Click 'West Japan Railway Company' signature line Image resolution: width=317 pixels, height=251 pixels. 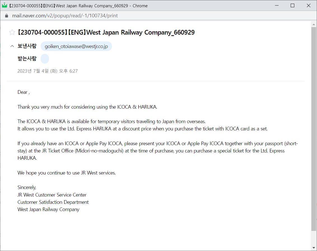tap(48, 209)
